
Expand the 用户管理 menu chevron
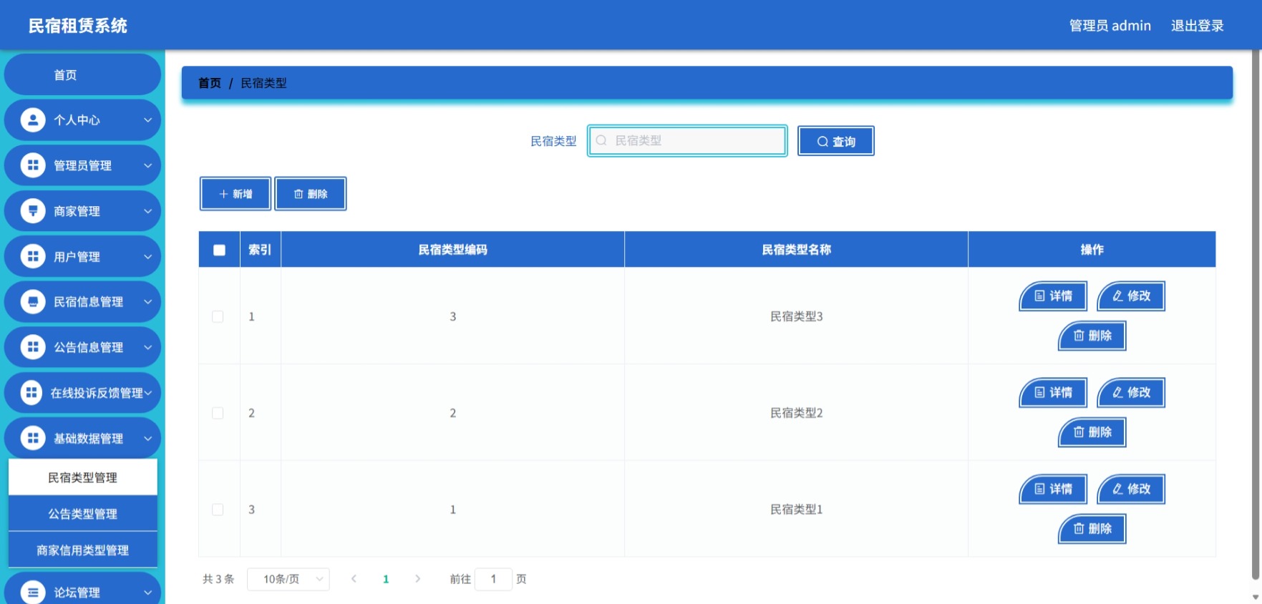click(147, 256)
